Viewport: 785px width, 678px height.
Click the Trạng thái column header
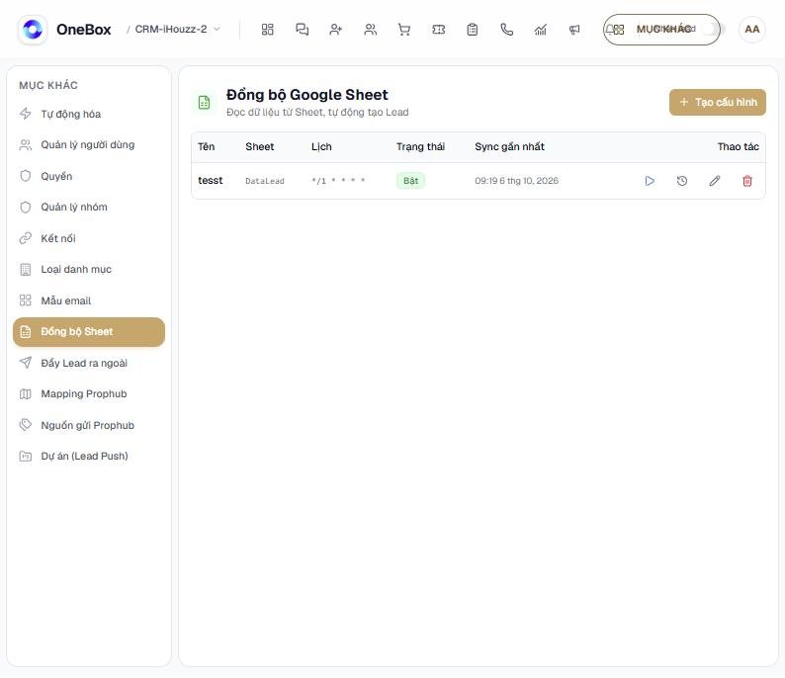tap(420, 146)
